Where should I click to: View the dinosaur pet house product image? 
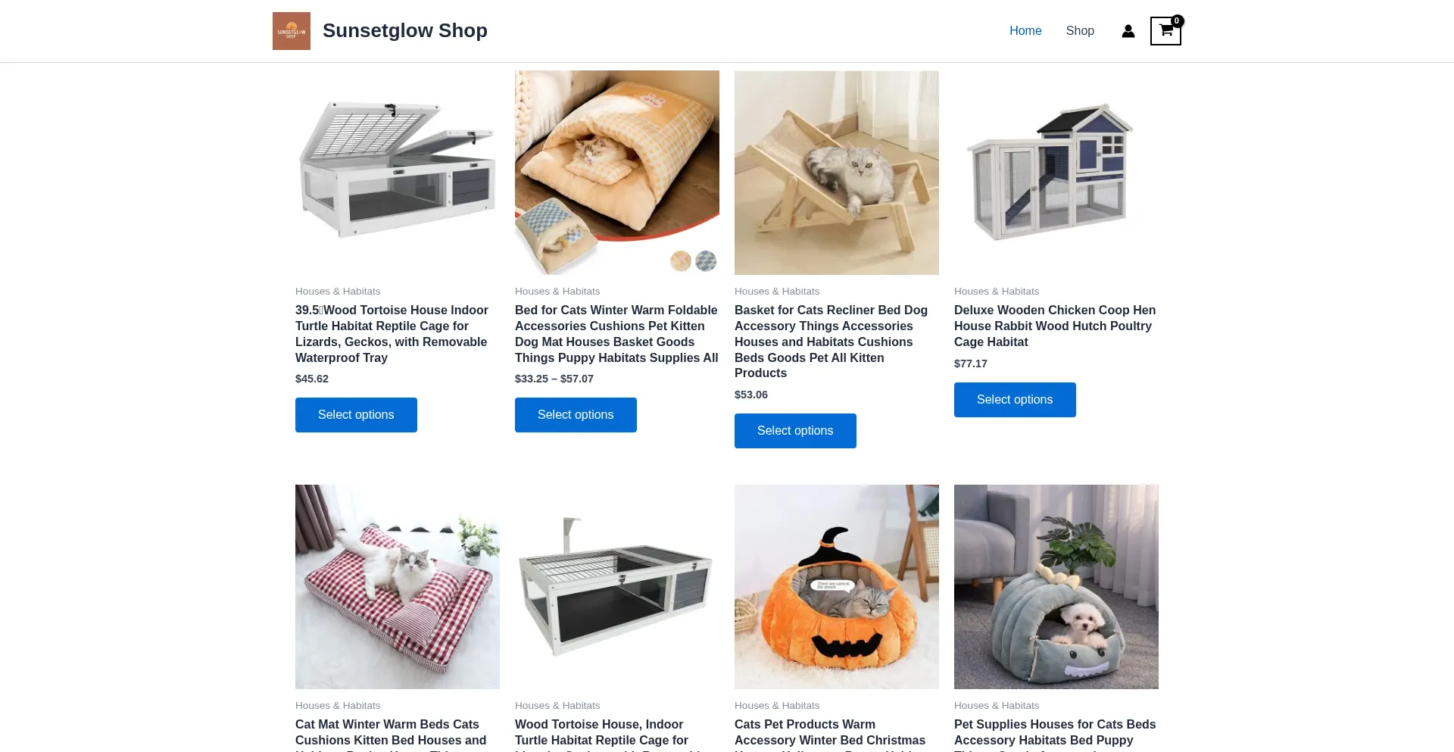pos(1056,587)
